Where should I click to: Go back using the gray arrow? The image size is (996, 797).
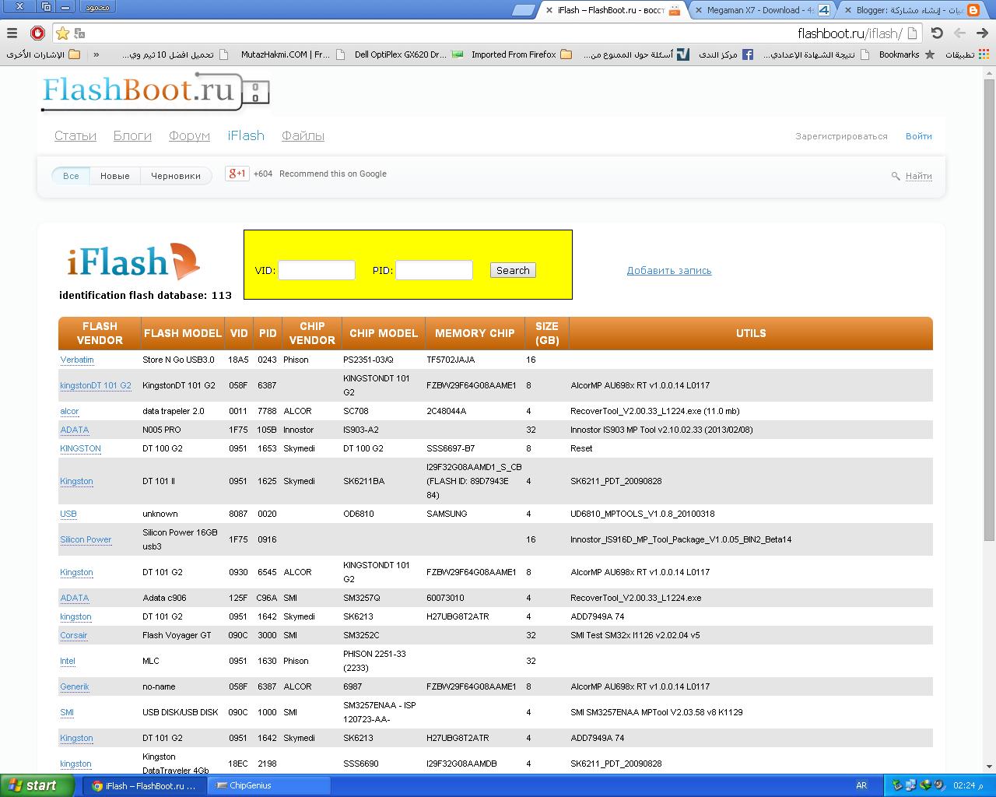(959, 33)
